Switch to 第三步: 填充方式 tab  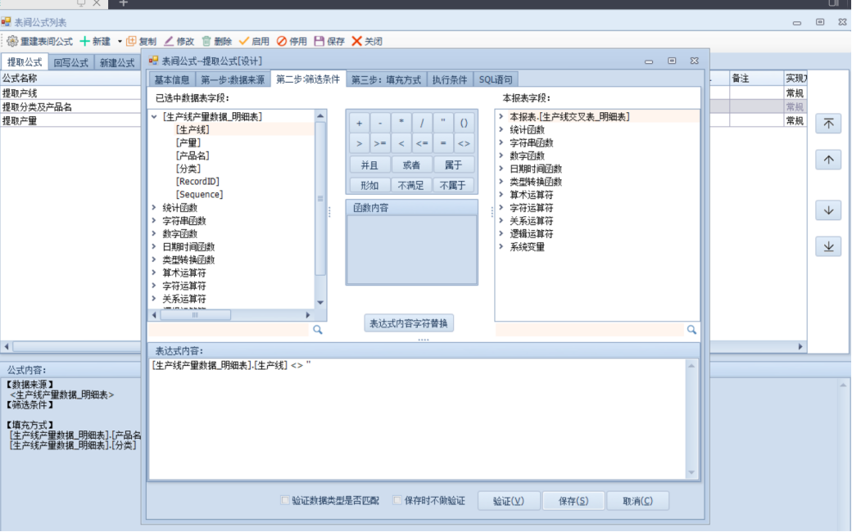coord(386,79)
